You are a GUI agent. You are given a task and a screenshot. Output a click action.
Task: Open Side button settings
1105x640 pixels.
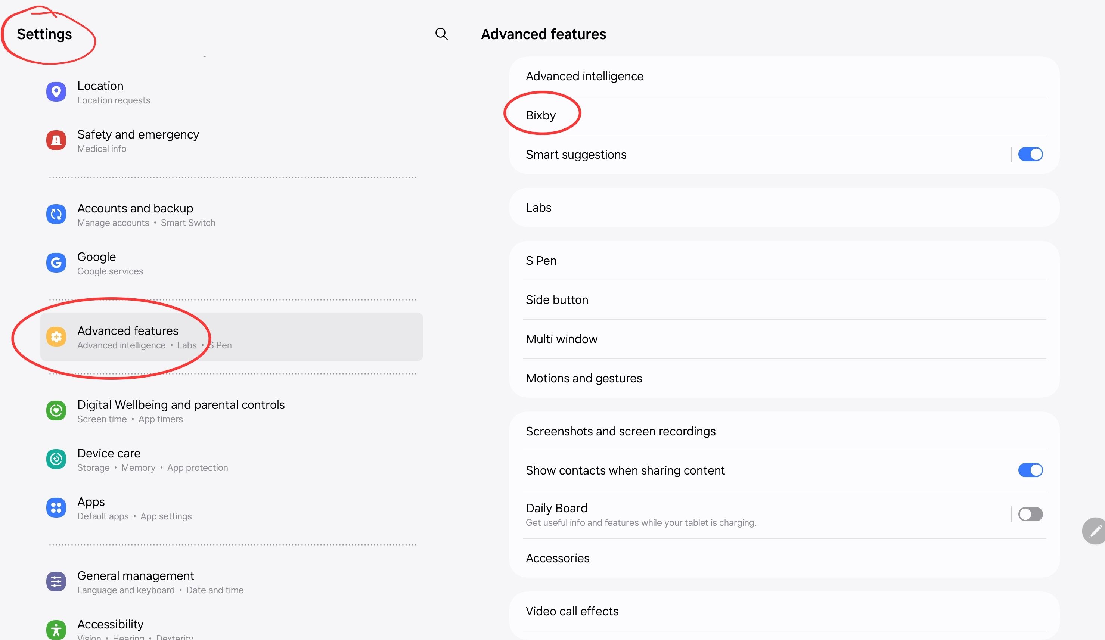click(557, 299)
